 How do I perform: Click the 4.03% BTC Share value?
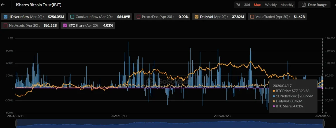pos(108,25)
